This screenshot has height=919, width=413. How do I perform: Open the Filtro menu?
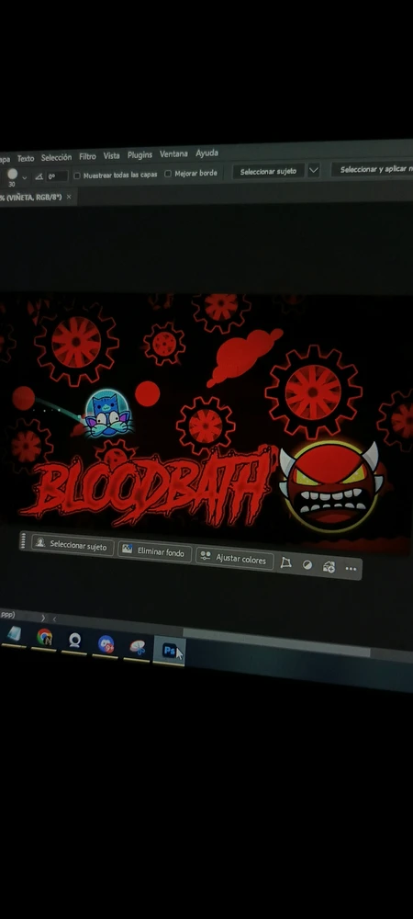pyautogui.click(x=87, y=156)
